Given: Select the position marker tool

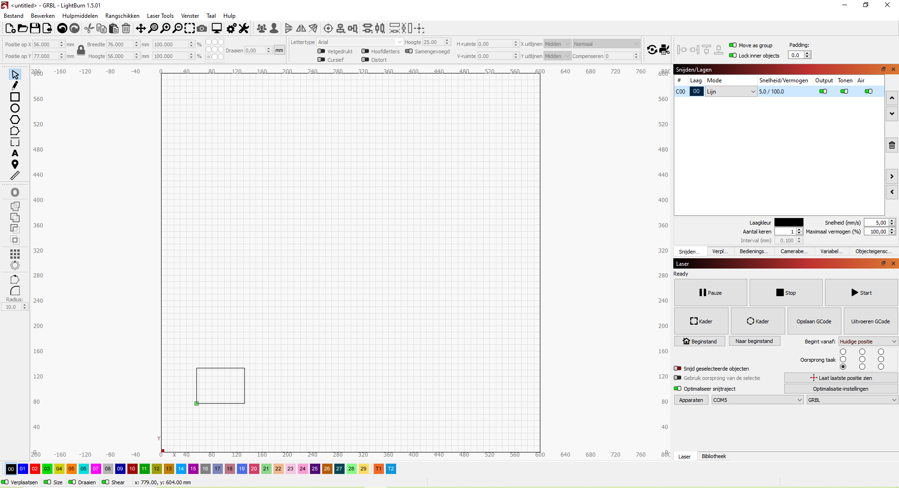Looking at the screenshot, I should tap(15, 164).
